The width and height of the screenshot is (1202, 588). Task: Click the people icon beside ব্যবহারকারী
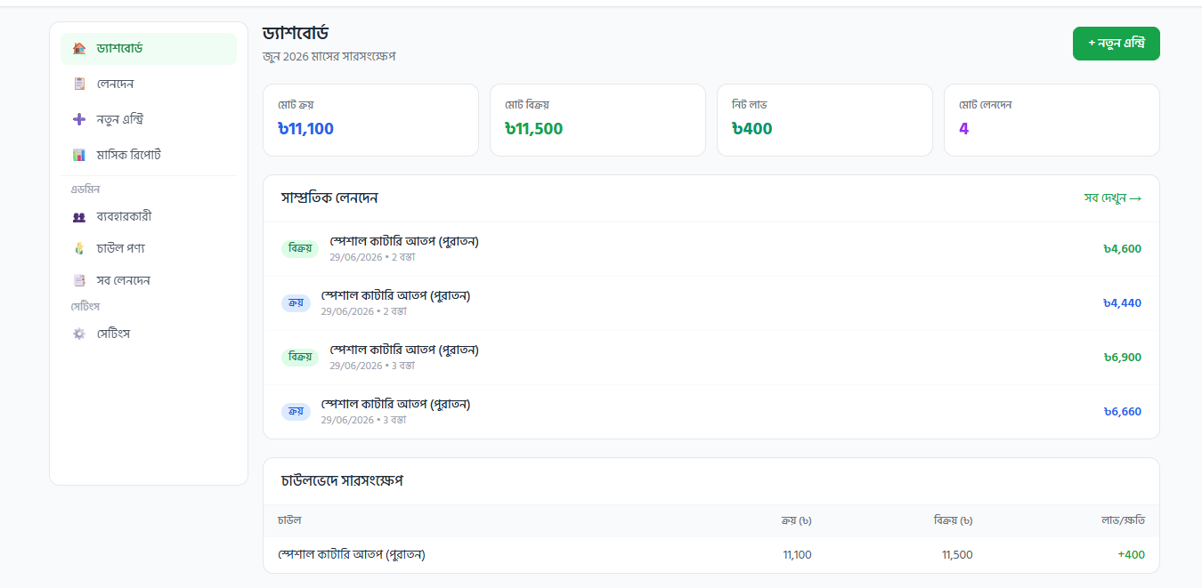tap(79, 216)
